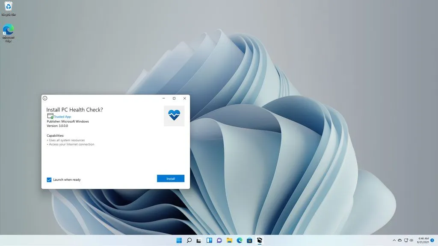This screenshot has height=246, width=438.
Task: Open the Widgets panel from taskbar
Action: pyautogui.click(x=209, y=240)
